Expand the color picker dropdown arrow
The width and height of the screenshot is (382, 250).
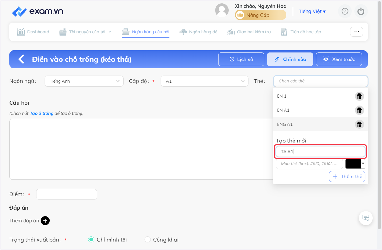(363, 164)
